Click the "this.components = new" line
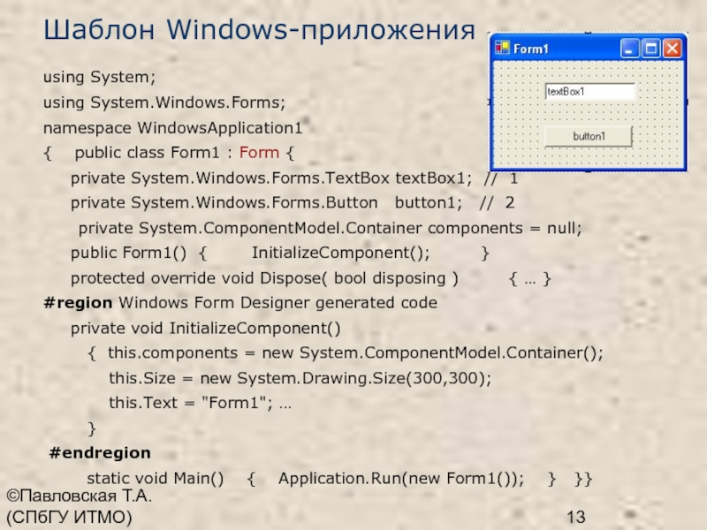This screenshot has width=707, height=530. tap(345, 352)
